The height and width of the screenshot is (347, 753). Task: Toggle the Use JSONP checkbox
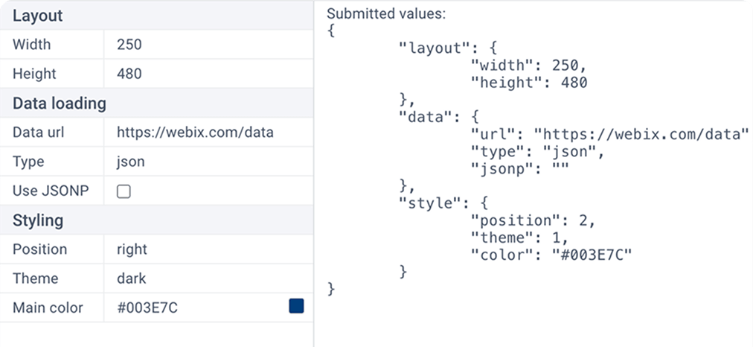pos(124,191)
